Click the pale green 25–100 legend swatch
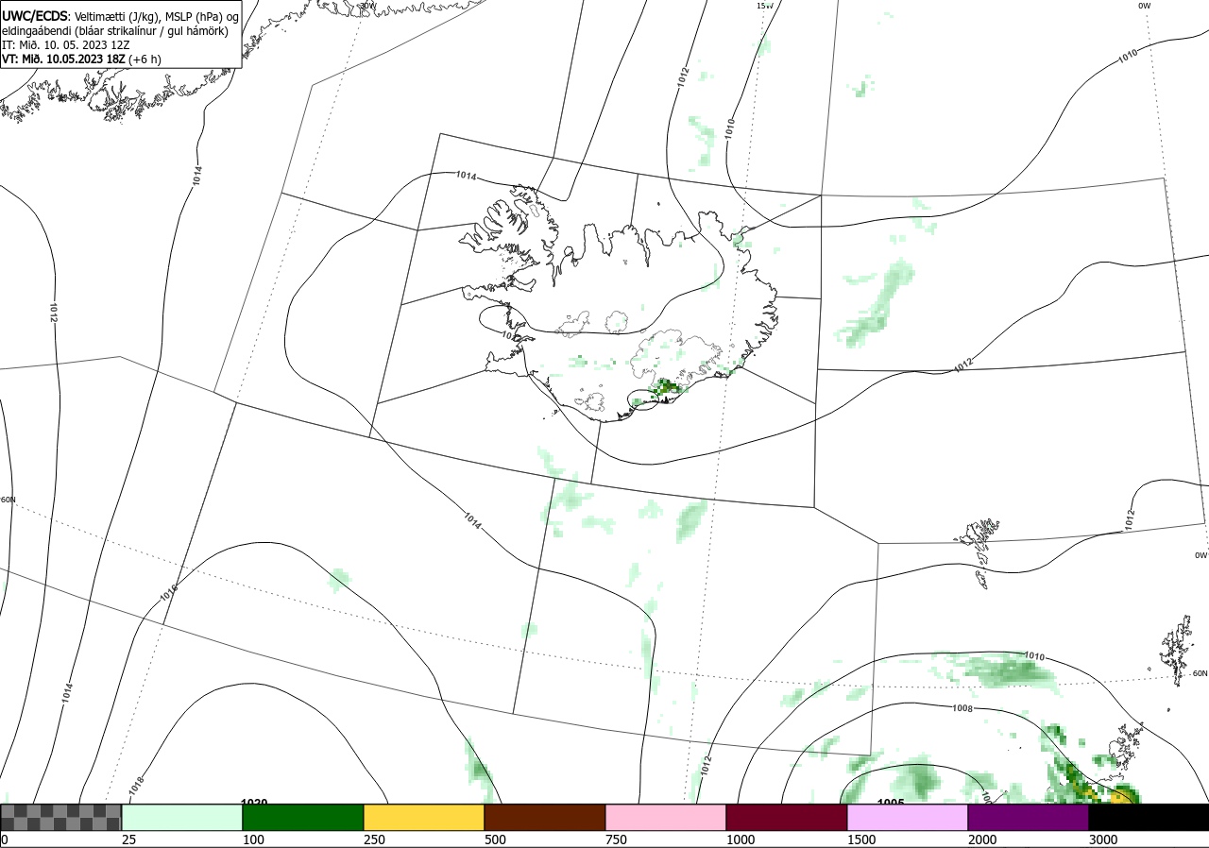Viewport: 1209px width, 848px height. pyautogui.click(x=182, y=817)
